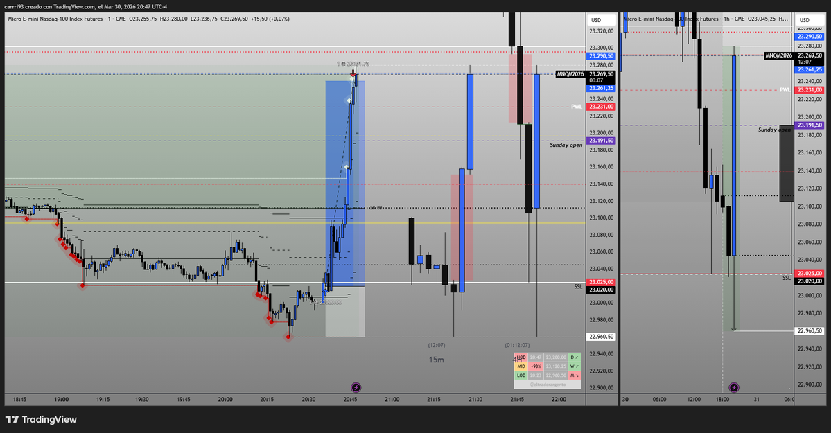This screenshot has height=433, width=831.
Task: Click the Sunday open label on the 1-minute chart
Action: [x=566, y=145]
